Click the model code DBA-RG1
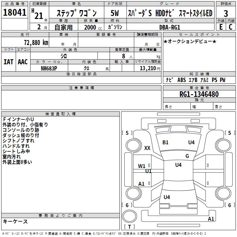 pos(170,27)
